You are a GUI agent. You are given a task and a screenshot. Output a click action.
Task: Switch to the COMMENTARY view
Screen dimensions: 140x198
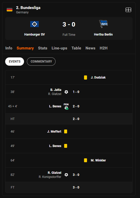pos(41,62)
